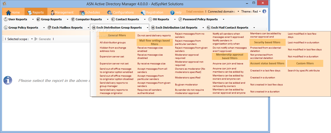Open the Help tab
Screen dimensions: 331x133
[176, 13]
